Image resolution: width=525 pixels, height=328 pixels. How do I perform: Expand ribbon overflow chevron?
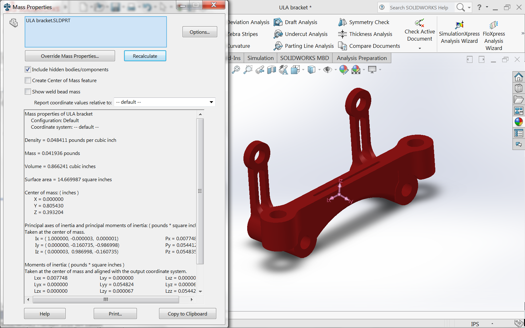[x=523, y=33]
